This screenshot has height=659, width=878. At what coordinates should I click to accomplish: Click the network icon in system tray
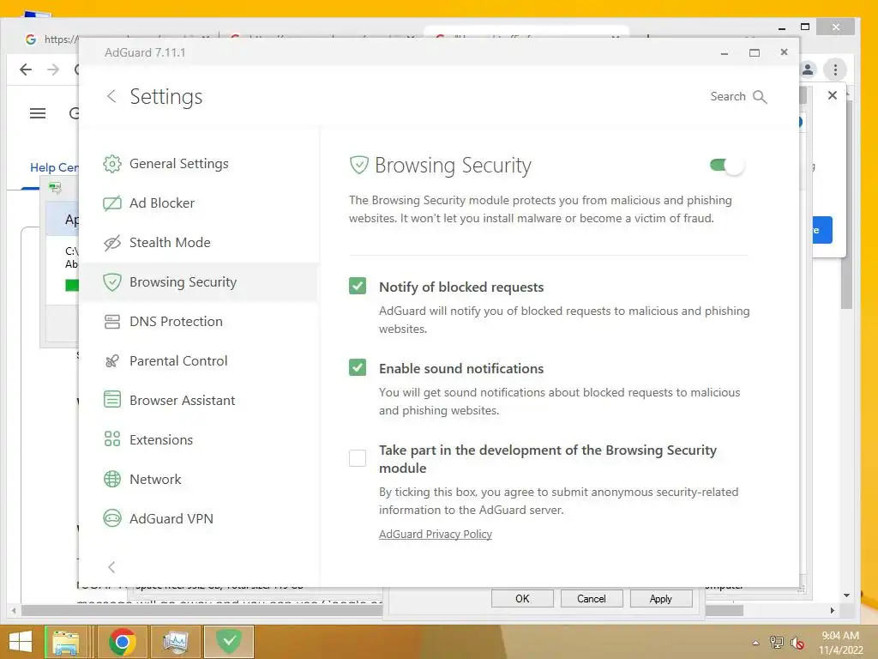[777, 643]
